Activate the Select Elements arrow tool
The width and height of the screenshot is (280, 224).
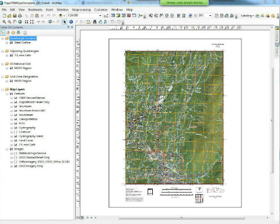click(65, 22)
